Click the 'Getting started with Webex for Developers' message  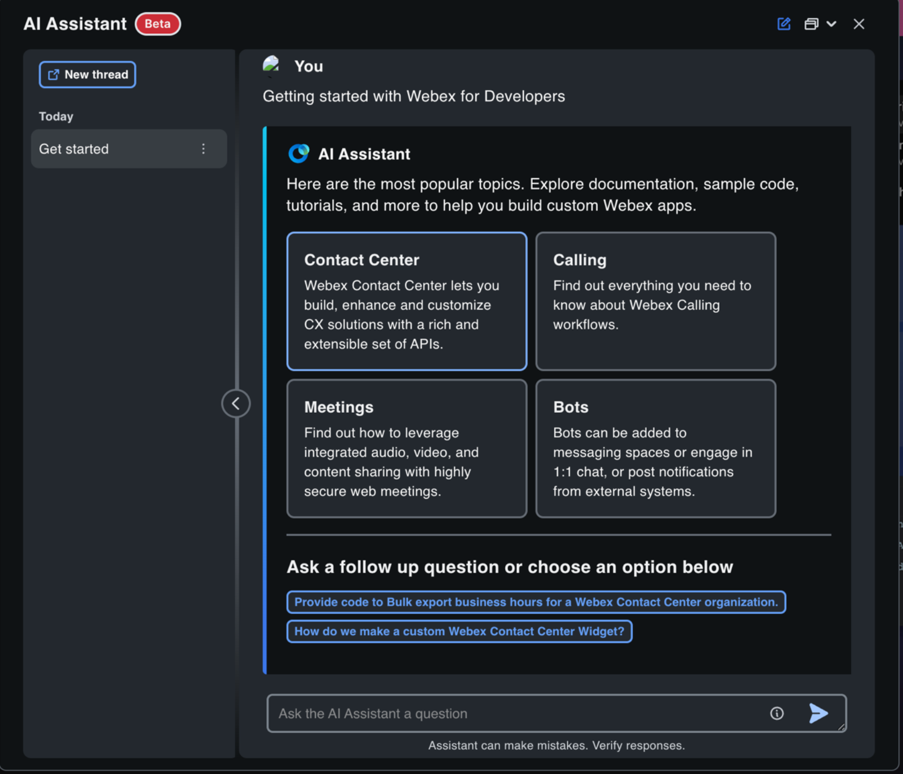[x=414, y=96]
